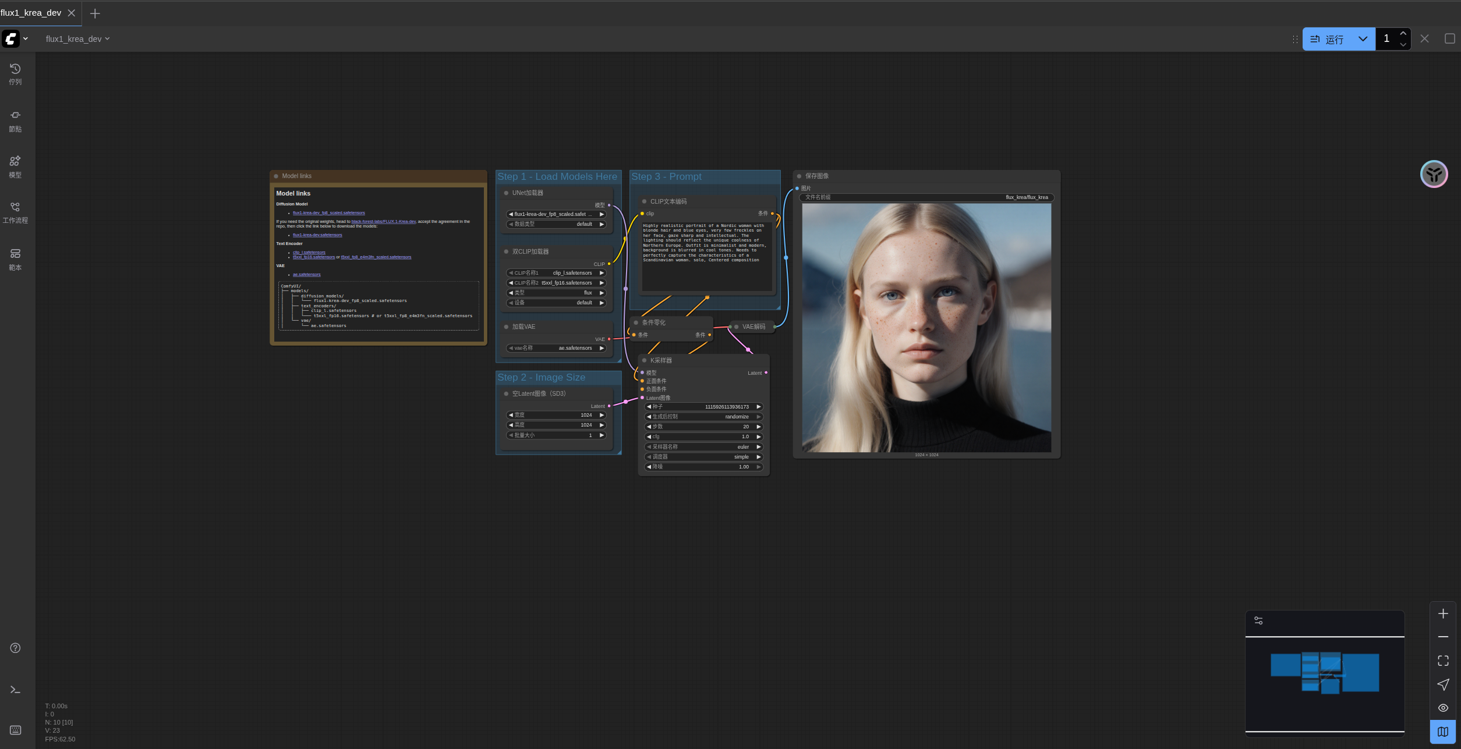Open the 类型 flux combo box

coord(556,293)
